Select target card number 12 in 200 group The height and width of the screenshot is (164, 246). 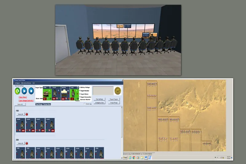89,153
